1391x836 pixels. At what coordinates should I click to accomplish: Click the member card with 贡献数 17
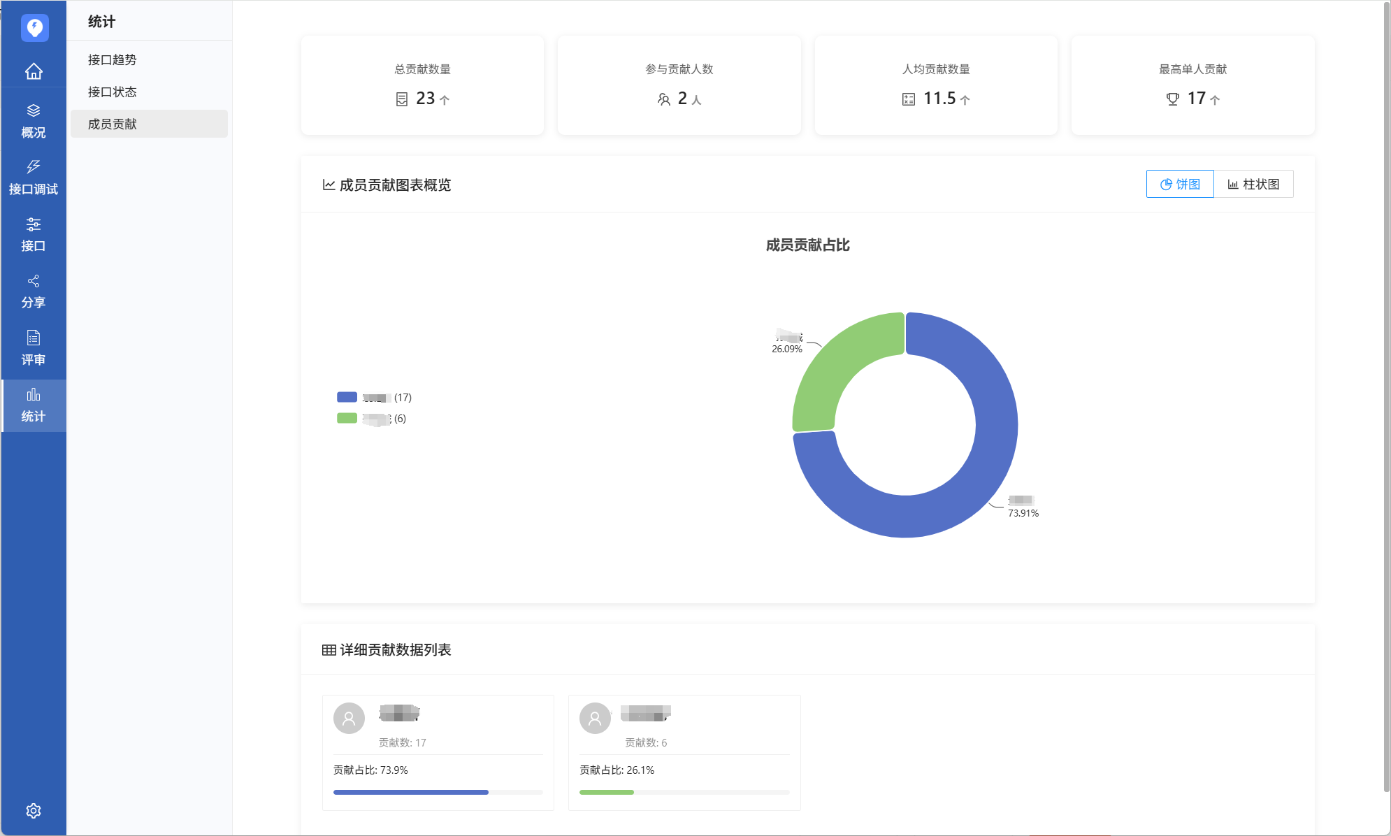point(438,752)
